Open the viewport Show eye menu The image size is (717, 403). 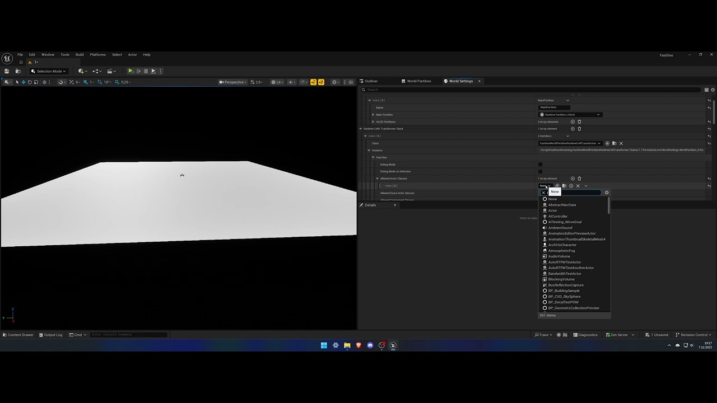click(x=291, y=82)
